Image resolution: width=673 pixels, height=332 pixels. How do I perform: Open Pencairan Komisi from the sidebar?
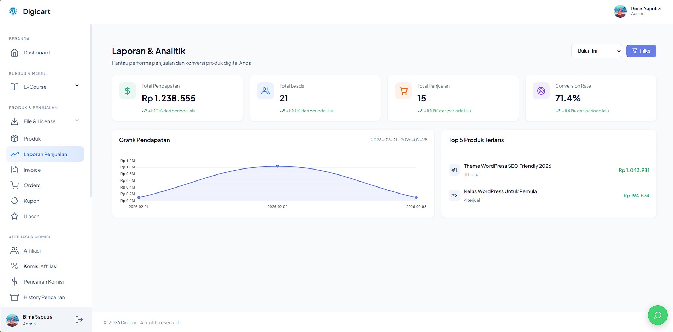[x=43, y=282]
